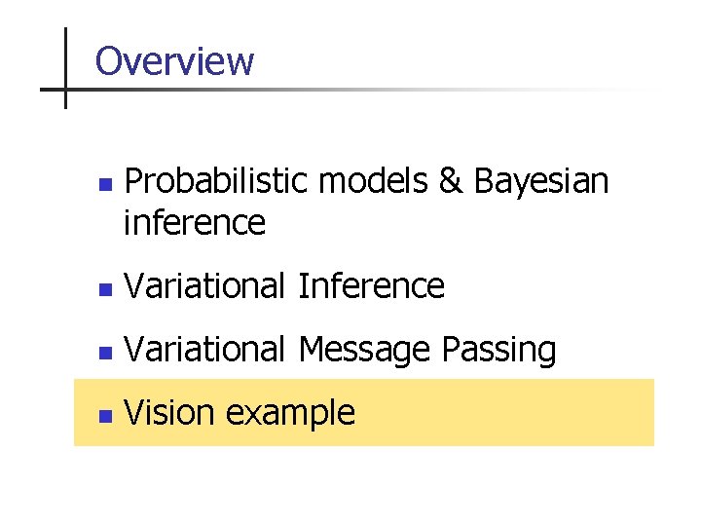The width and height of the screenshot is (701, 526).
Task: Select the Variational Inference line
Action: click(284, 286)
